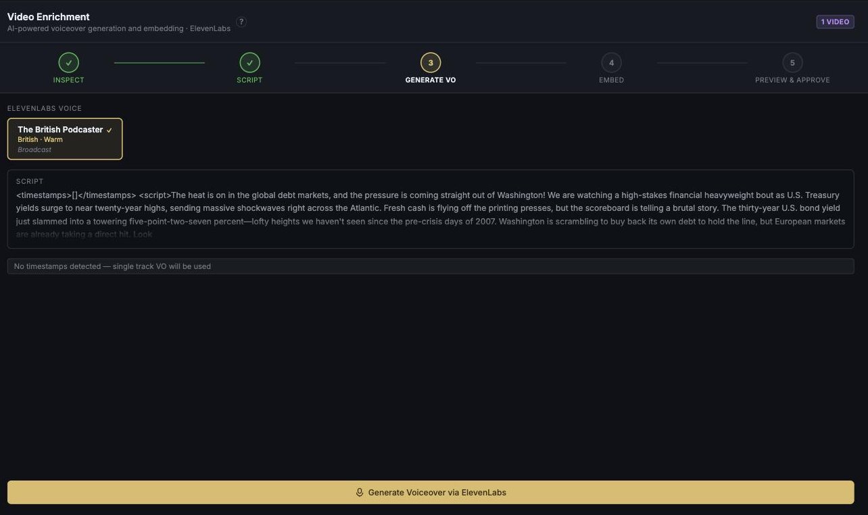Click the Script step checkmark circle
The width and height of the screenshot is (868, 515).
click(249, 63)
